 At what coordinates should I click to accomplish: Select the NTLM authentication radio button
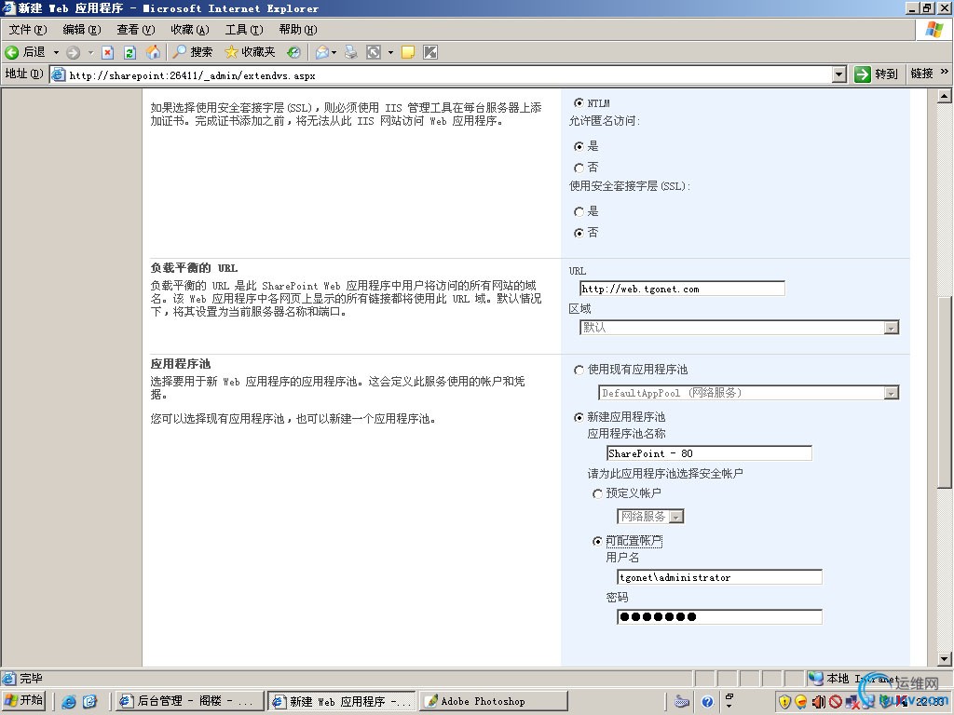tap(579, 103)
